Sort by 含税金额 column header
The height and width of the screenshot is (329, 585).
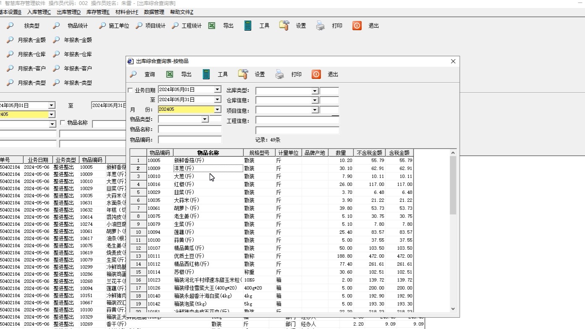pyautogui.click(x=399, y=153)
